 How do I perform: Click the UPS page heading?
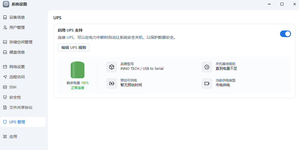click(x=57, y=18)
